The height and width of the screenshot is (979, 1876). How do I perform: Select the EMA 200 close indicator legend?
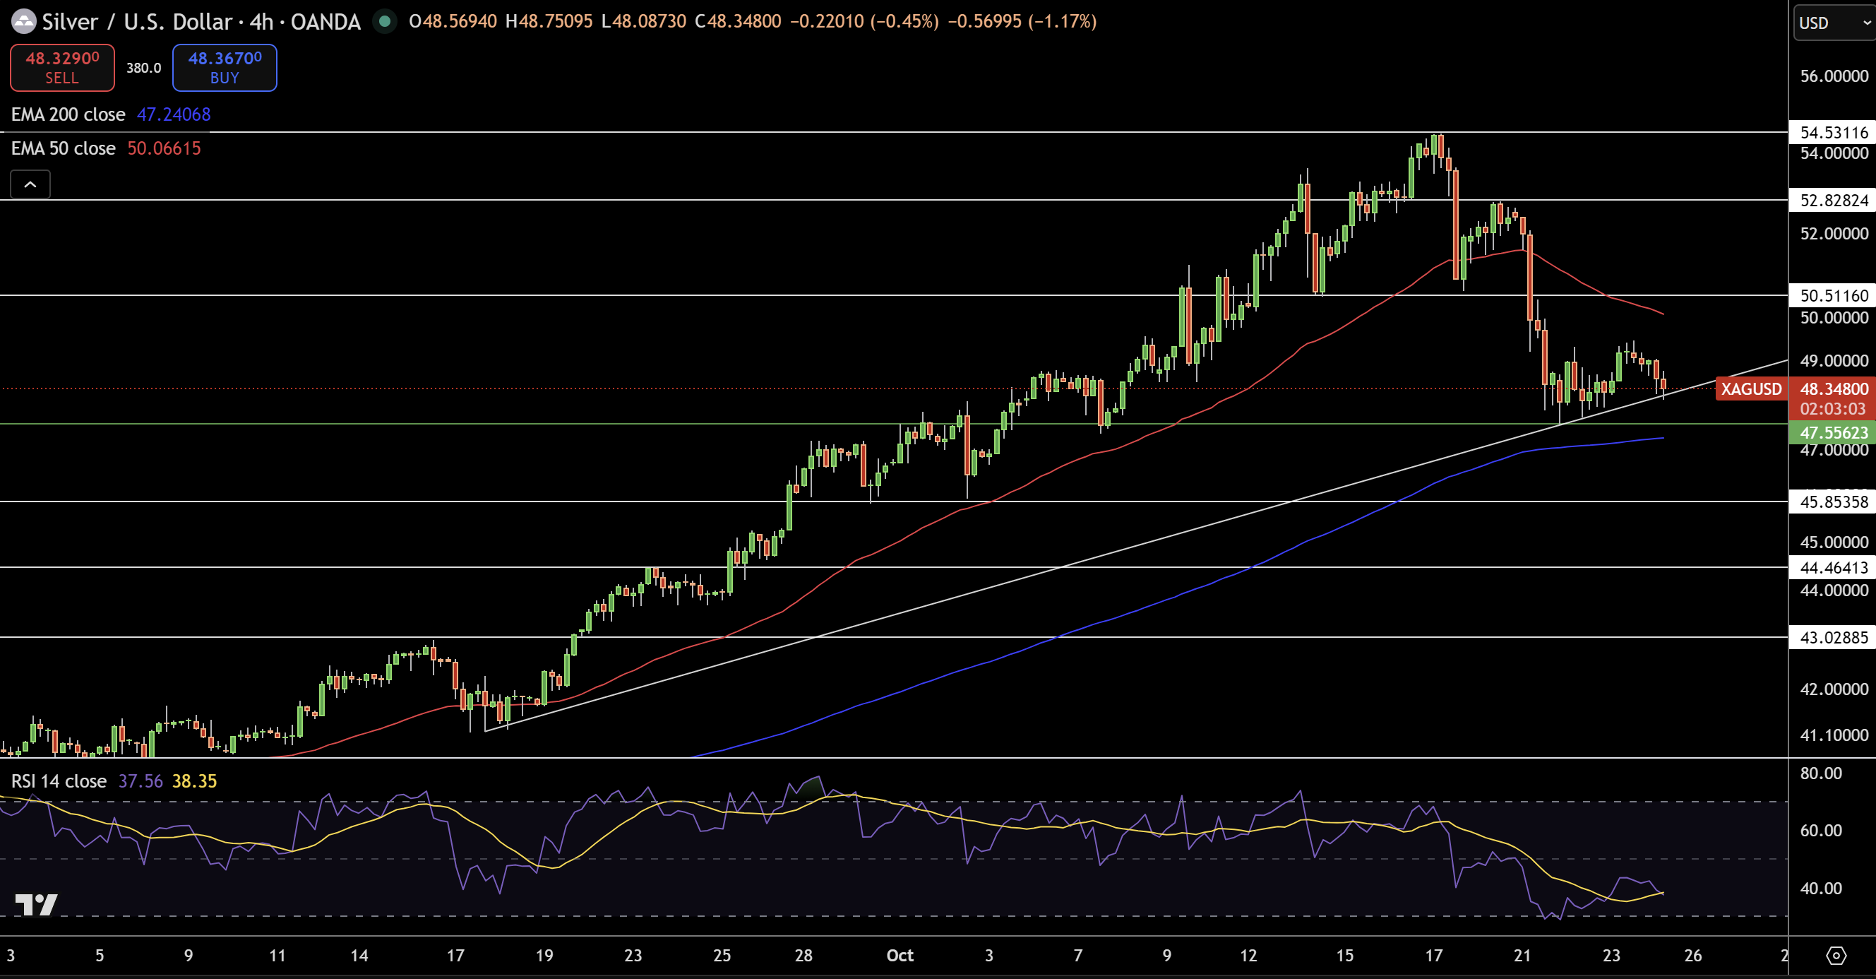pos(68,114)
